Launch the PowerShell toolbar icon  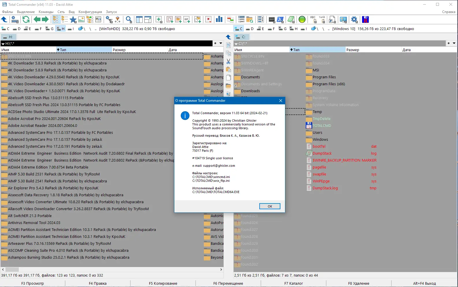pyautogui.click(x=280, y=20)
